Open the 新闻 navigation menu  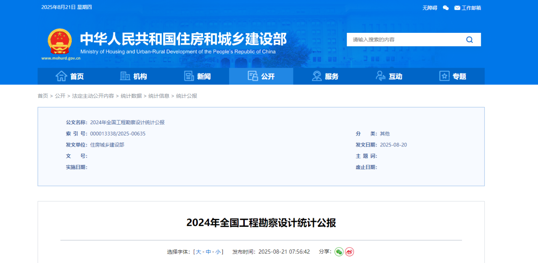[x=197, y=76]
